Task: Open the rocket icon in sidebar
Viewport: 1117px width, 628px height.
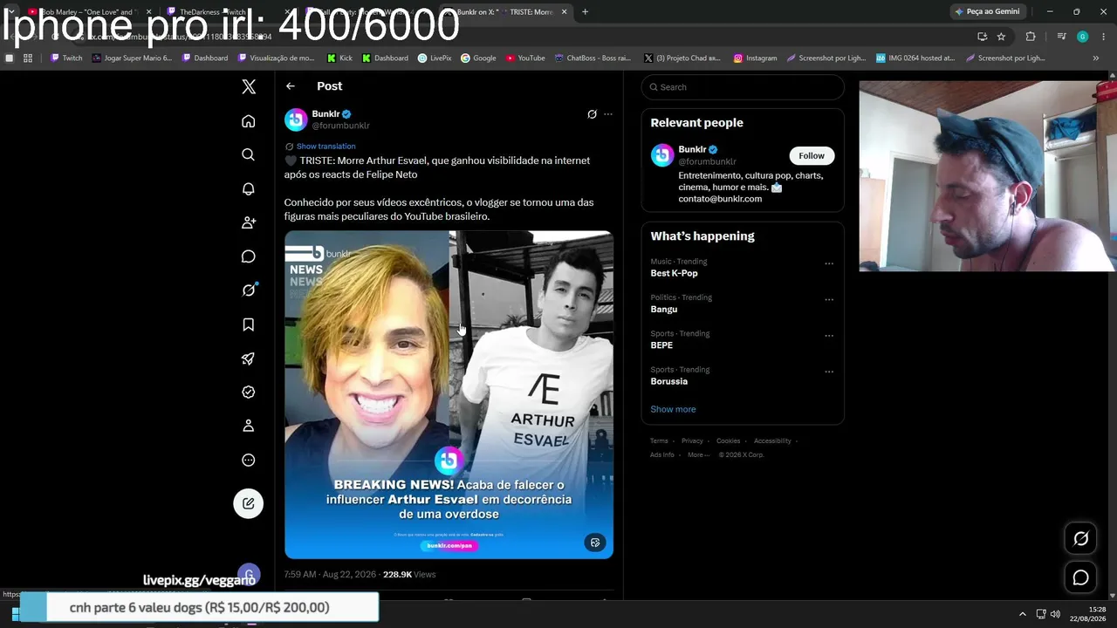Action: pyautogui.click(x=249, y=358)
